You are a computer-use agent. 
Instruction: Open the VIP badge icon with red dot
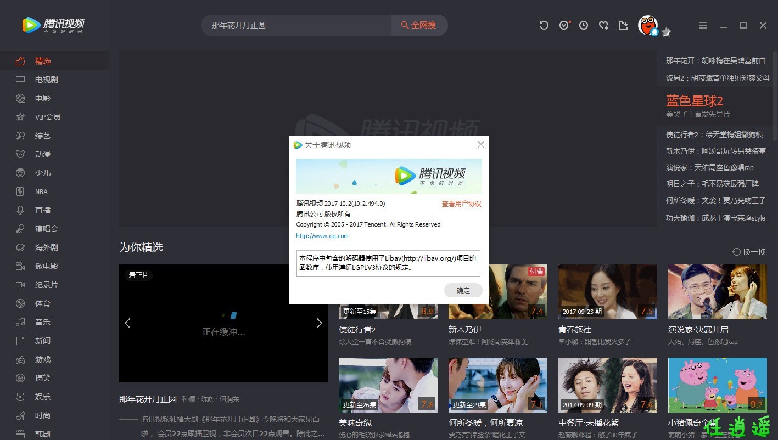click(x=564, y=25)
